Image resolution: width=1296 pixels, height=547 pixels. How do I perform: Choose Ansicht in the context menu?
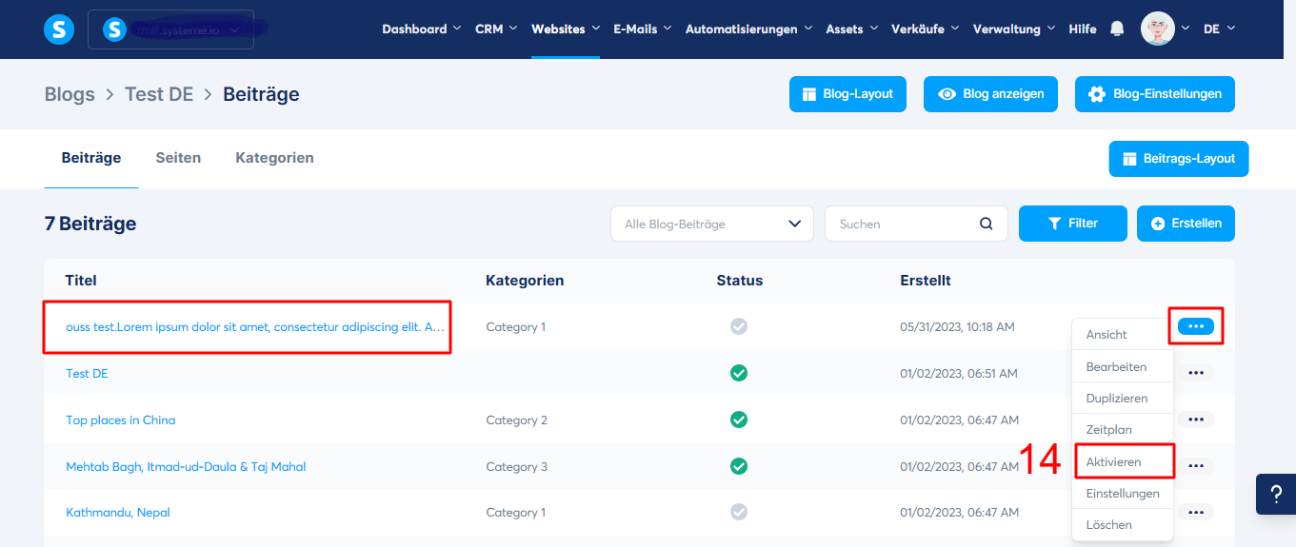1123,335
